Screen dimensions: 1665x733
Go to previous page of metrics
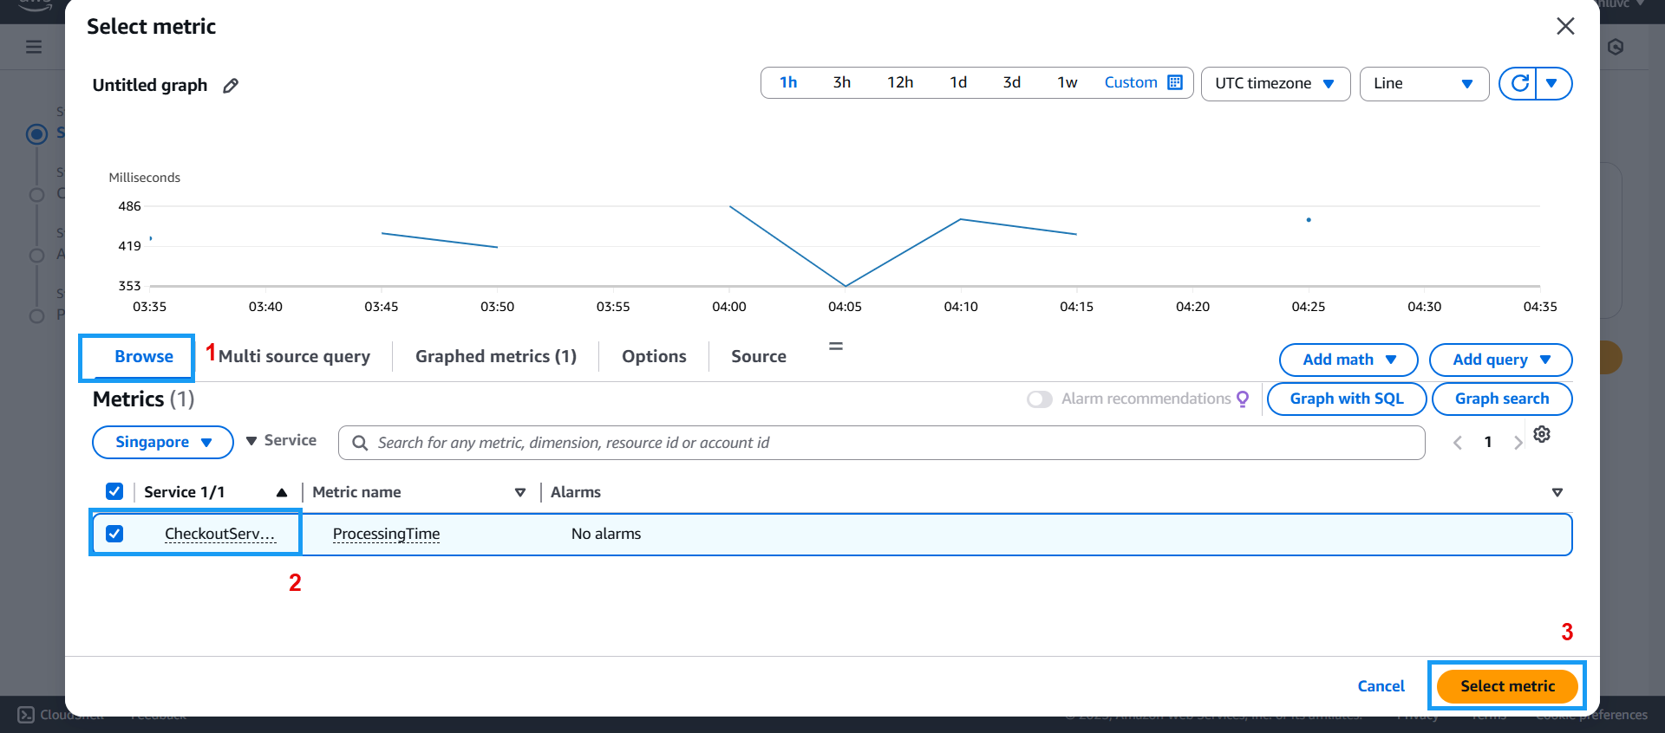click(1458, 443)
